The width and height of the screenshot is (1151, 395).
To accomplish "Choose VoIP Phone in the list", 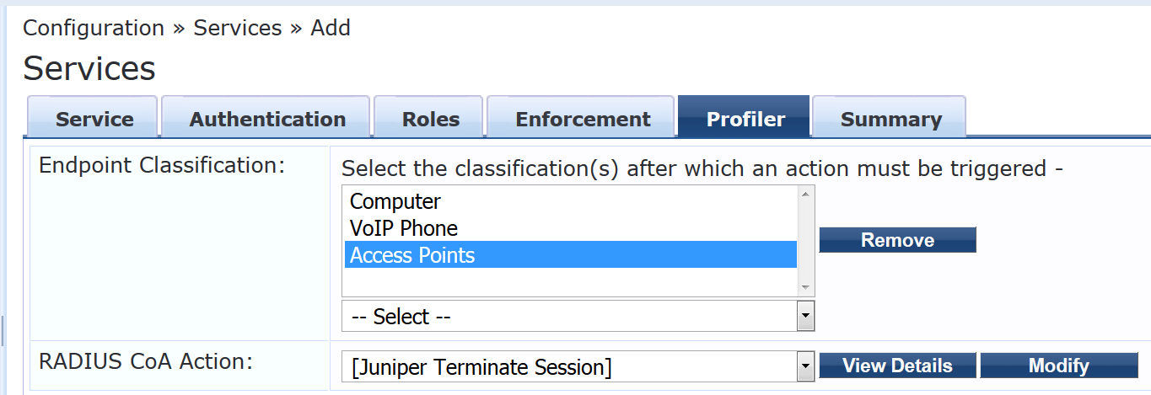I will click(403, 229).
